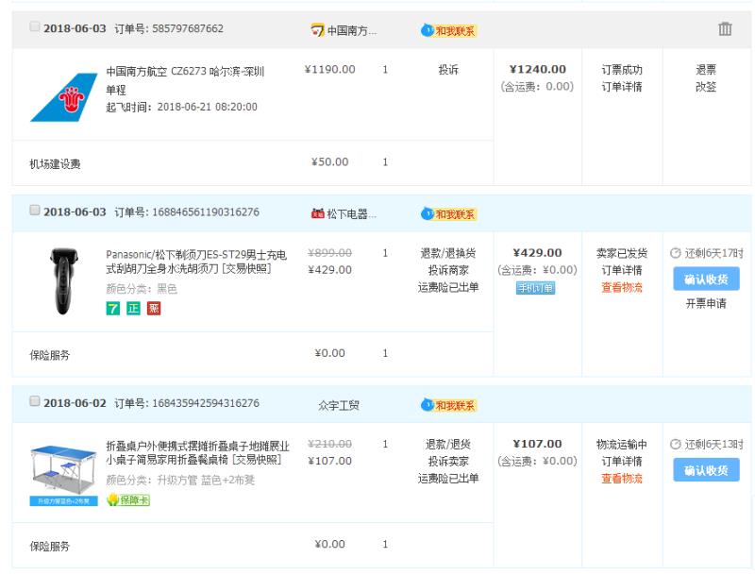The width and height of the screenshot is (755, 575).
Task: Open China Southern Airlines shop logo icon
Action: 317,30
